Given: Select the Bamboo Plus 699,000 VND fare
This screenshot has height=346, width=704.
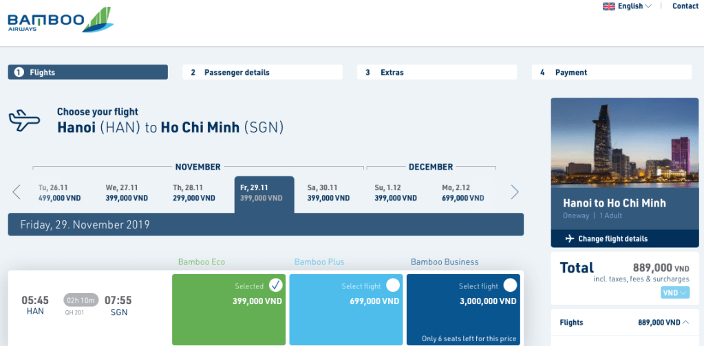Looking at the screenshot, I should tap(392, 285).
